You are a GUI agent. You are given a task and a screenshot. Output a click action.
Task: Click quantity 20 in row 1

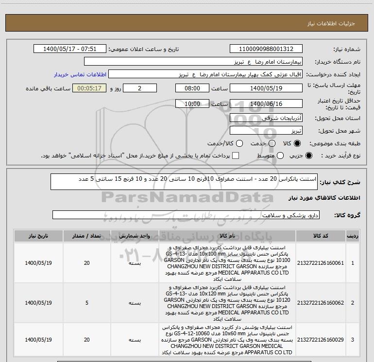pyautogui.click(x=87, y=263)
